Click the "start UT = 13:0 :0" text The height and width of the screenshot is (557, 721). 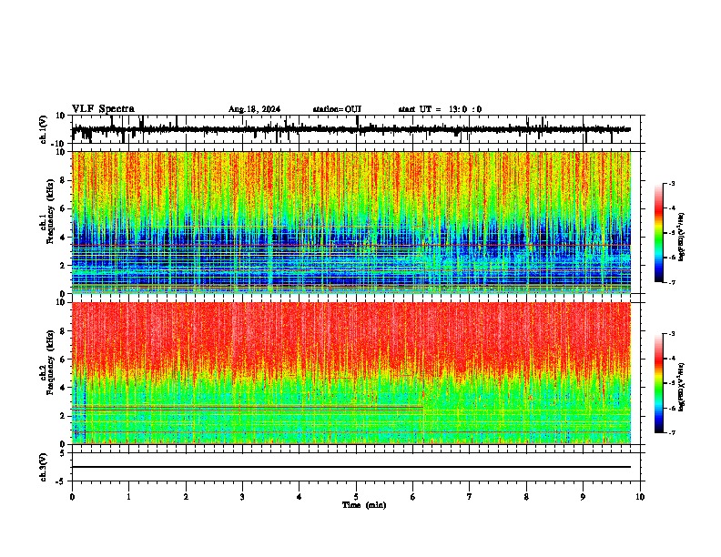coord(440,109)
